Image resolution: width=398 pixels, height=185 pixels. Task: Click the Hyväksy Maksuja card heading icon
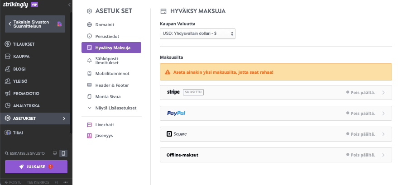click(x=164, y=11)
